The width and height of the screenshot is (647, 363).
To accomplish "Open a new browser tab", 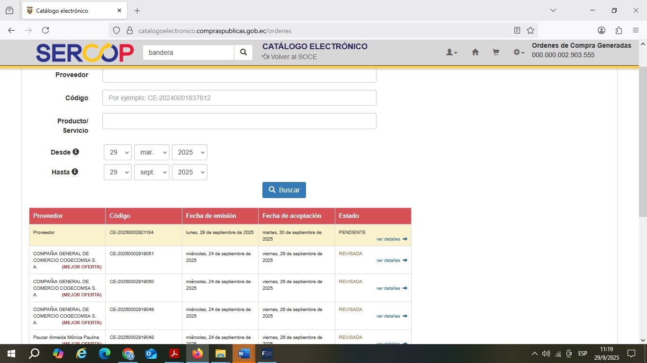I will pos(137,10).
